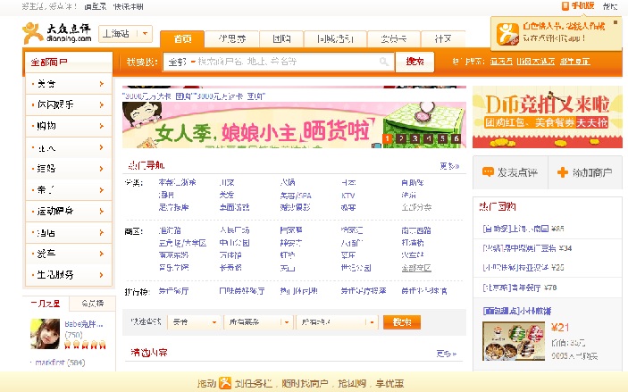Open the 生活服务 category row
Image resolution: width=628 pixels, height=392 pixels.
69,275
